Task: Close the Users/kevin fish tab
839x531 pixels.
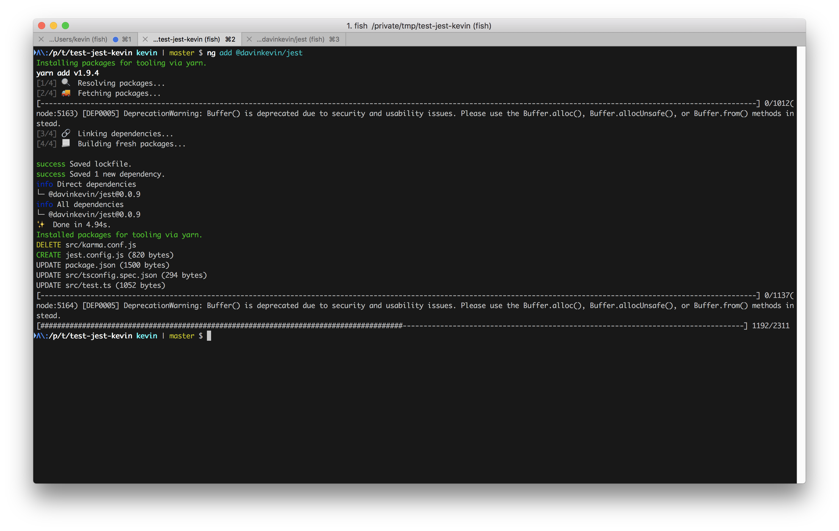Action: click(x=41, y=39)
